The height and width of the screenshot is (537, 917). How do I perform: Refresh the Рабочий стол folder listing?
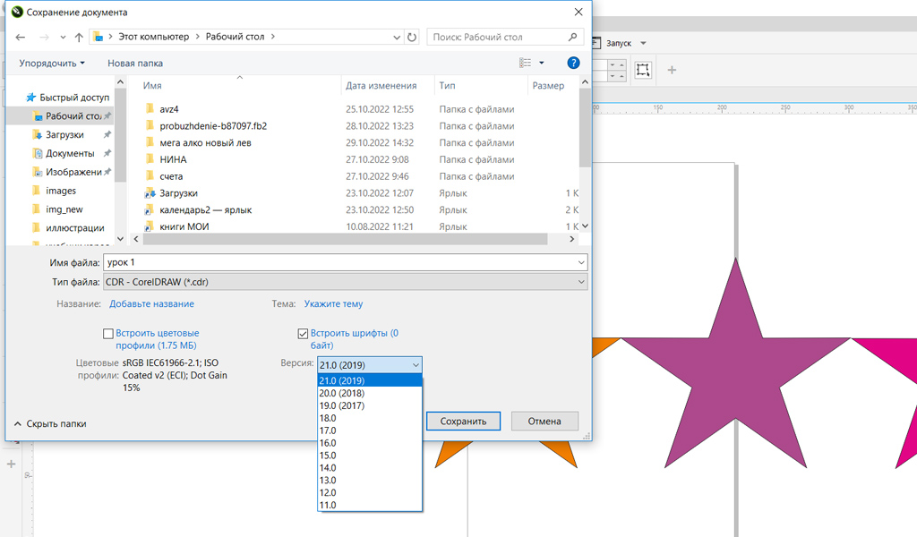tap(412, 38)
